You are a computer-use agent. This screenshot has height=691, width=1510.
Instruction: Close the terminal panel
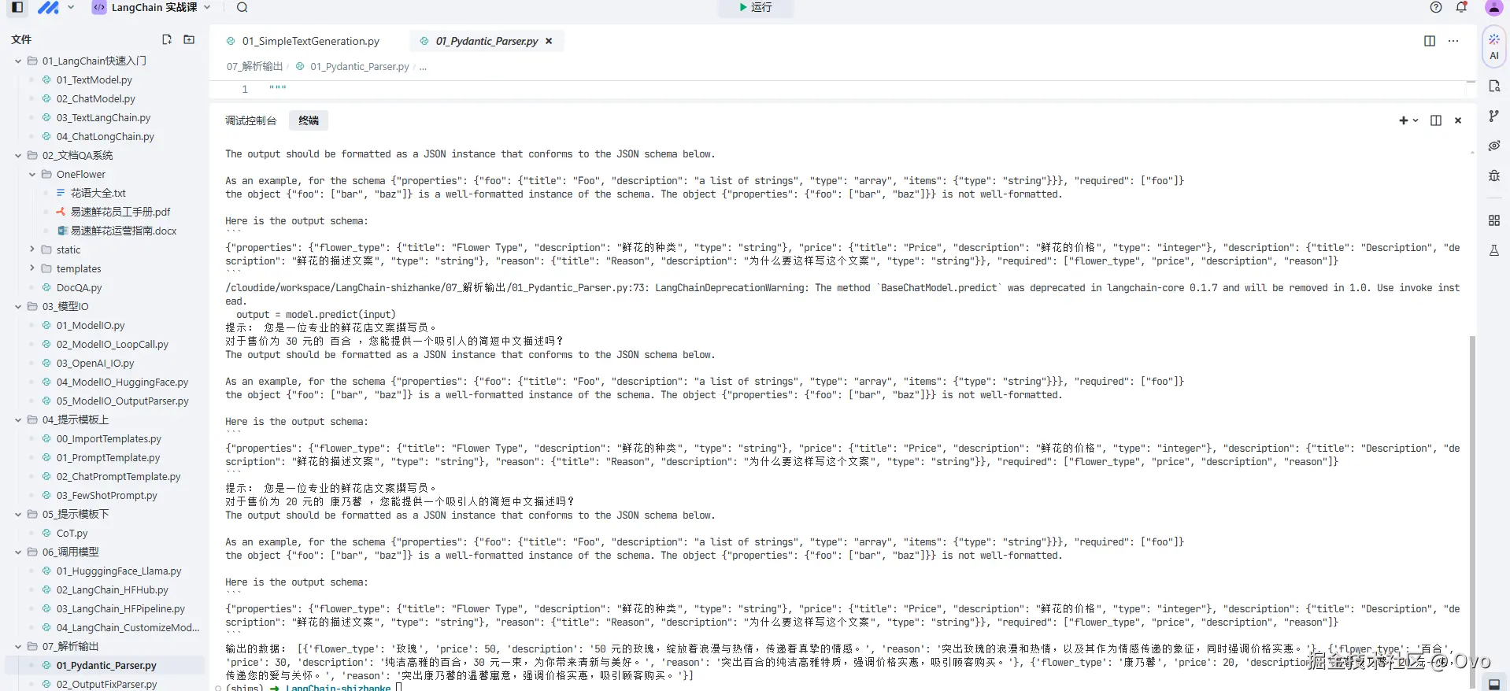click(x=1458, y=120)
